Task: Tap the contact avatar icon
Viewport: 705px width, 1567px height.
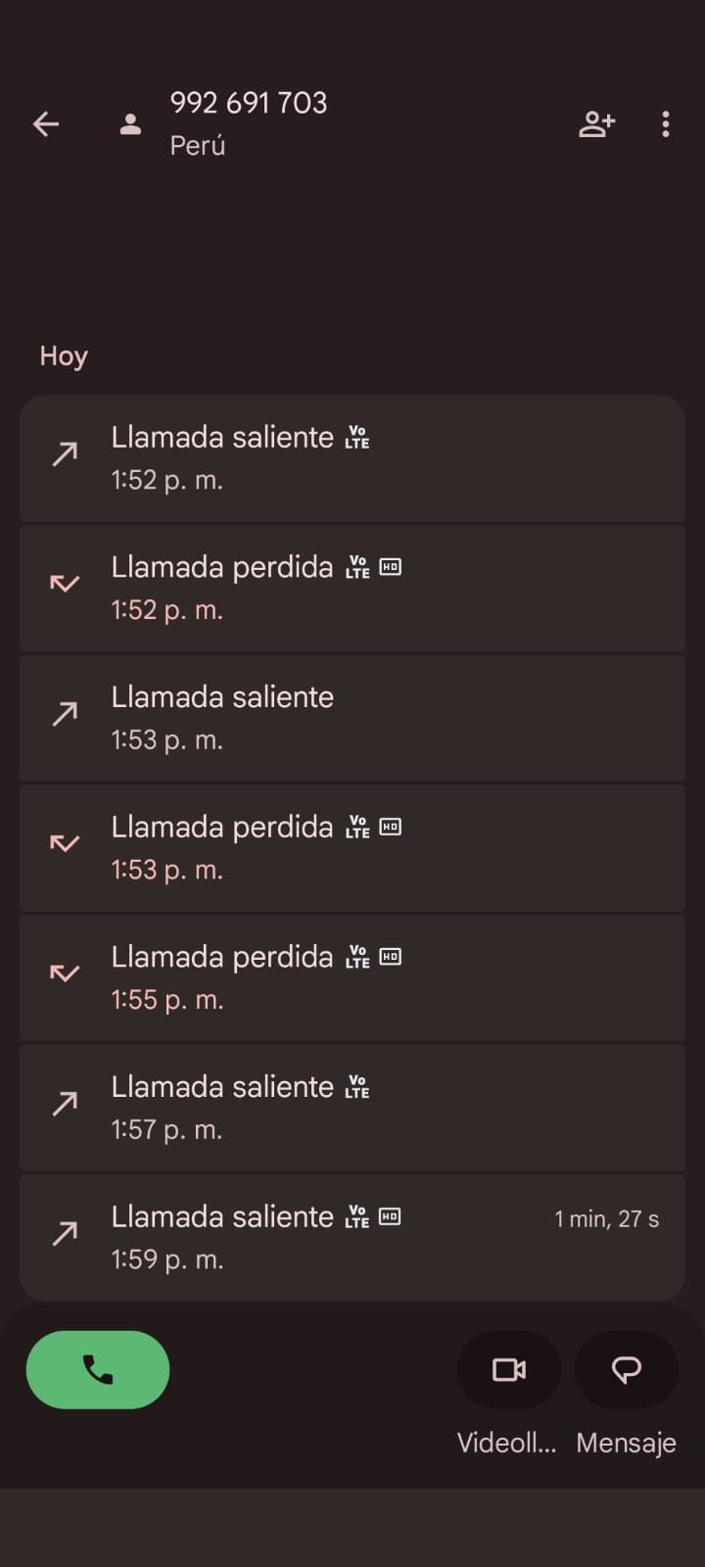Action: [x=130, y=124]
